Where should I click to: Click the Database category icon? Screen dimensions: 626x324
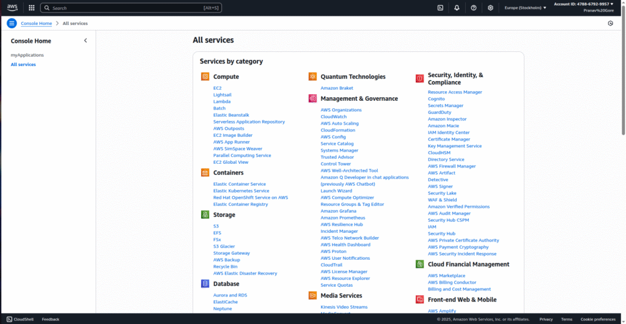tap(205, 284)
